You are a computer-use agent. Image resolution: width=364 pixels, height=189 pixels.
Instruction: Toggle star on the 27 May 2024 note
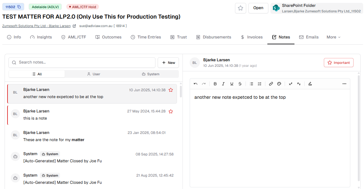(171, 111)
